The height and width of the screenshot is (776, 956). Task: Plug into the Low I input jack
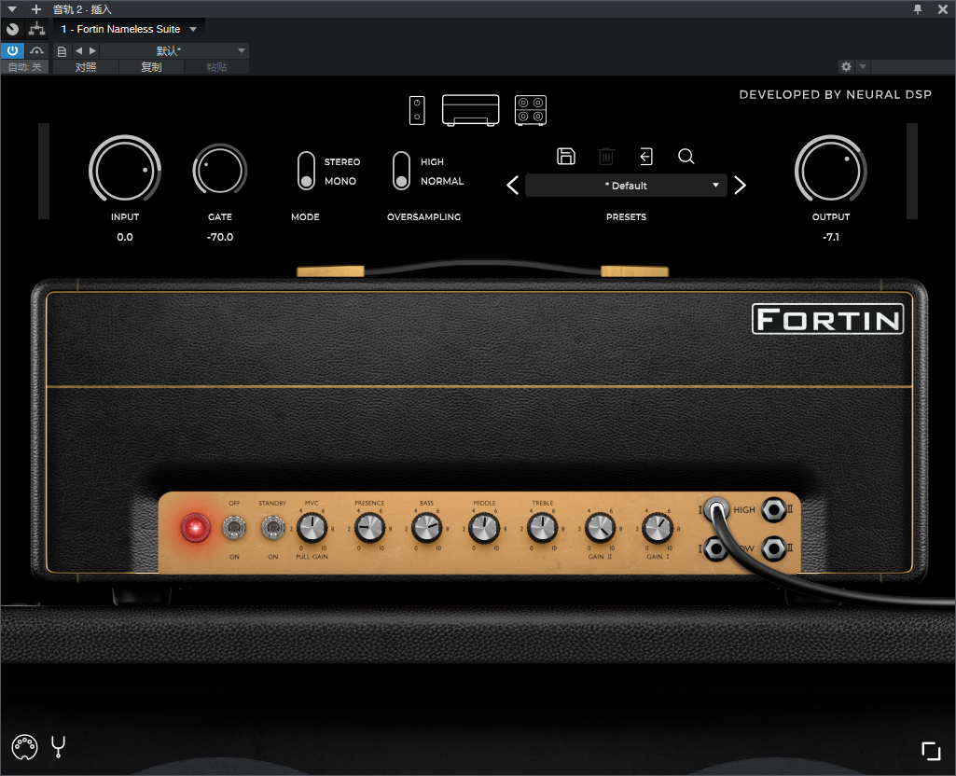[716, 548]
